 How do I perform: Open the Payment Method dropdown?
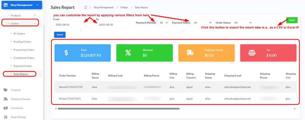[x=163, y=23]
